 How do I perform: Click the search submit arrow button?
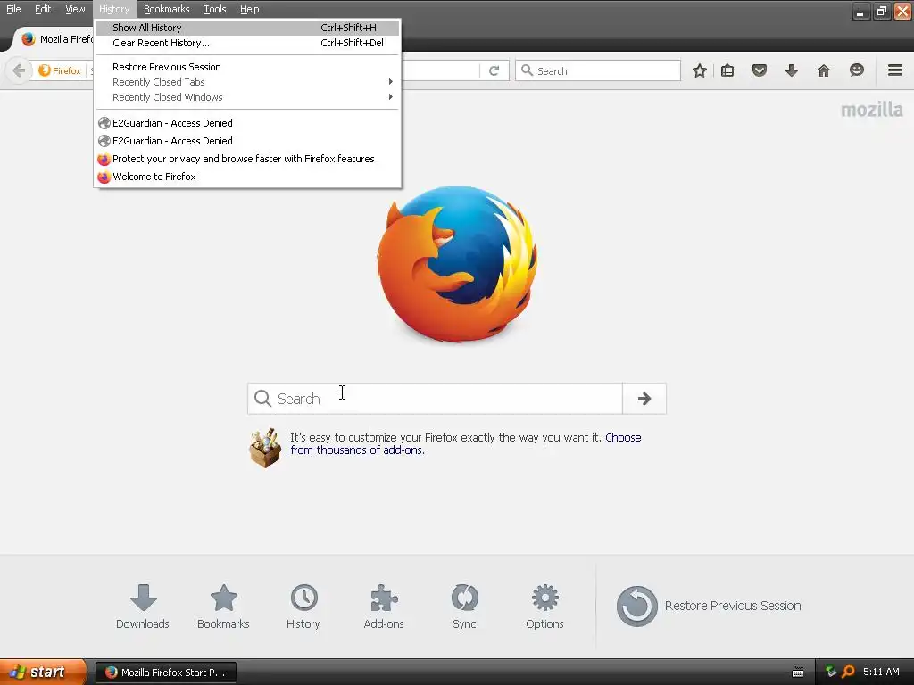coord(644,399)
